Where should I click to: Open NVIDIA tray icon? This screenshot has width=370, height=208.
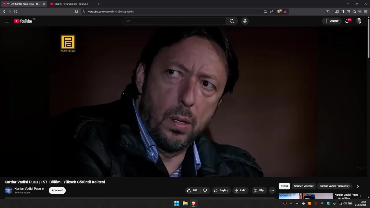(291, 203)
